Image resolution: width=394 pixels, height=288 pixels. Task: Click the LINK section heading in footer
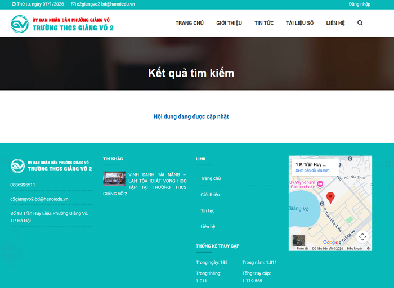[x=201, y=159]
